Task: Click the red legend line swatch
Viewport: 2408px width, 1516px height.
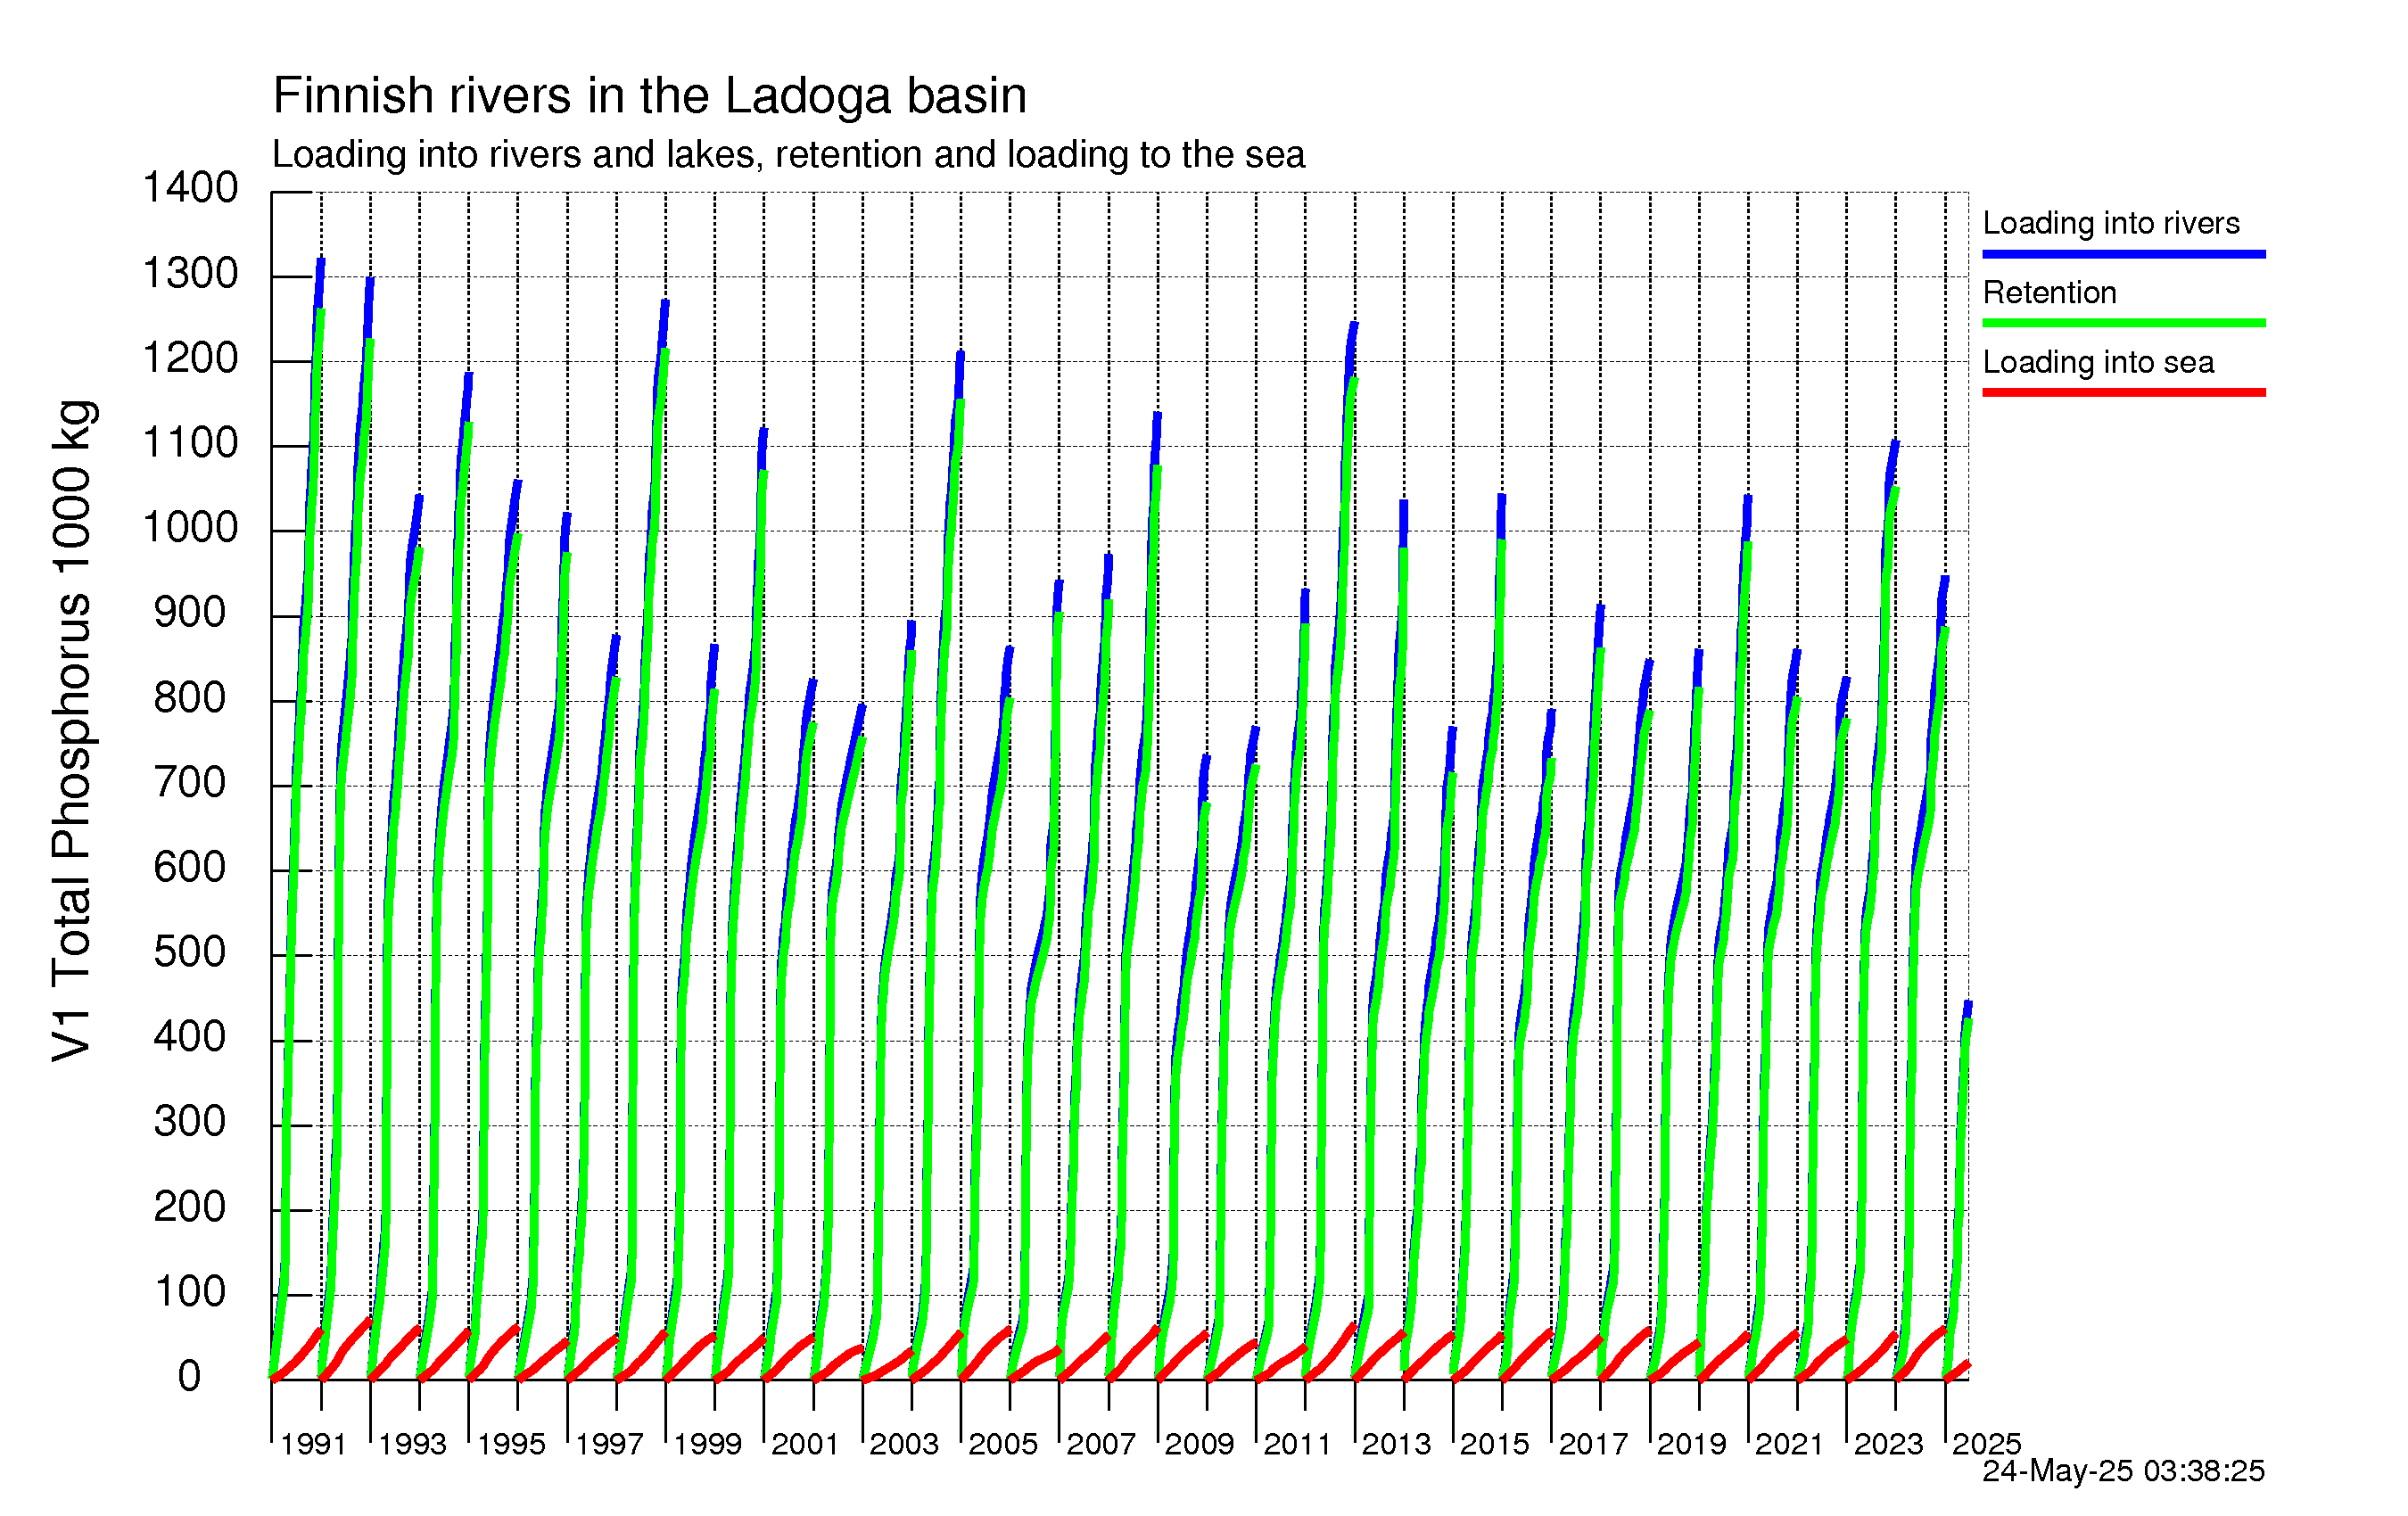Action: [2124, 392]
